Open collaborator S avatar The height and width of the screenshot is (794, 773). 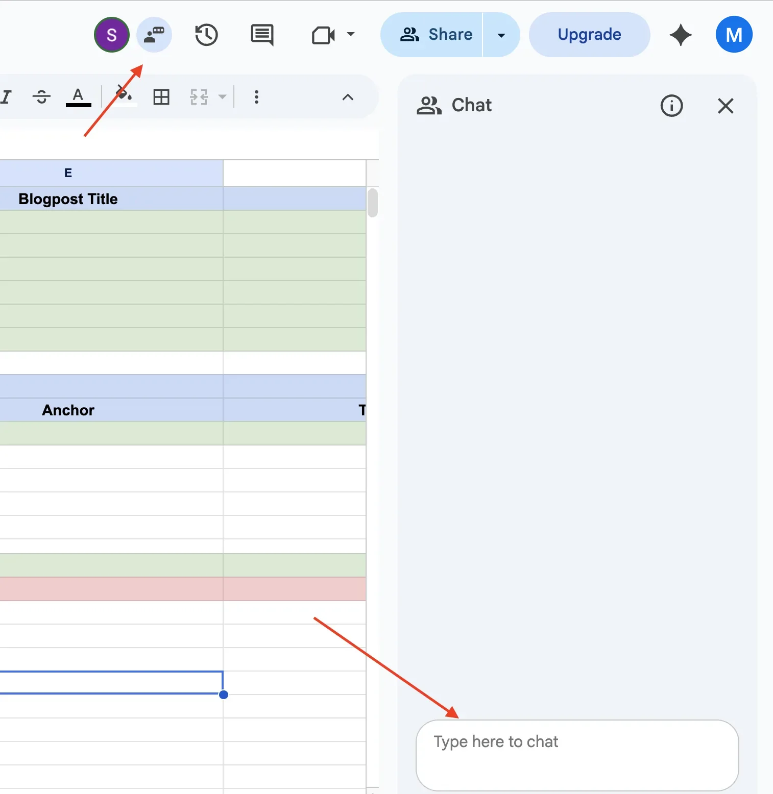coord(111,35)
